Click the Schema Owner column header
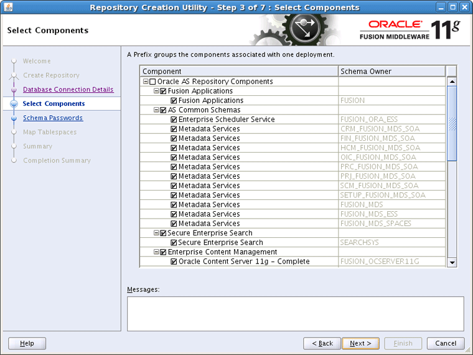 [x=392, y=71]
